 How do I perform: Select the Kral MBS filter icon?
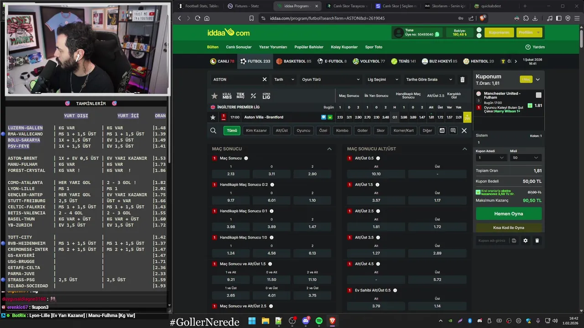227,96
